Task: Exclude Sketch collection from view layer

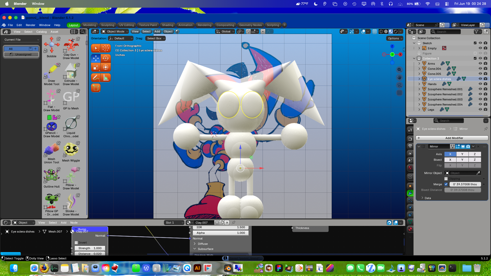Action: click(475, 43)
